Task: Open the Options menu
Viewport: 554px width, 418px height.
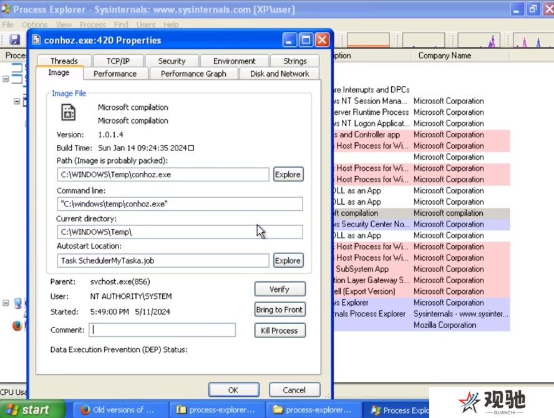Action: 35,25
